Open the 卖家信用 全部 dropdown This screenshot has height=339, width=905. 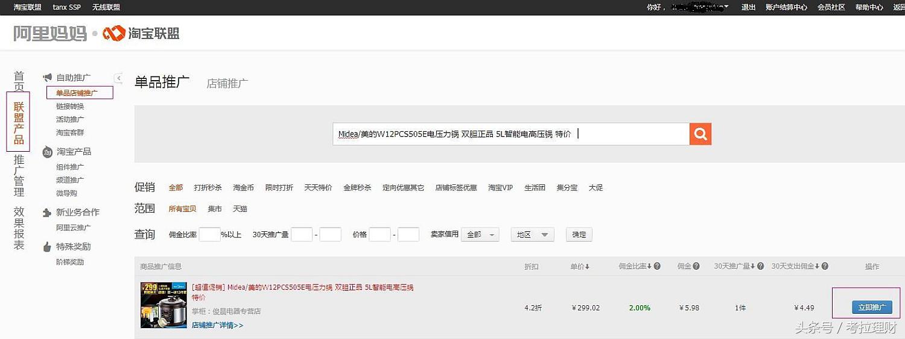(x=480, y=235)
